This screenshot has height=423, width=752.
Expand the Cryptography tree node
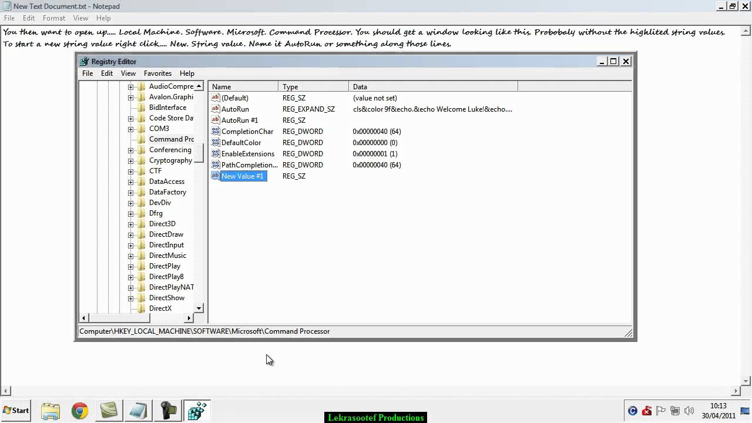point(130,160)
